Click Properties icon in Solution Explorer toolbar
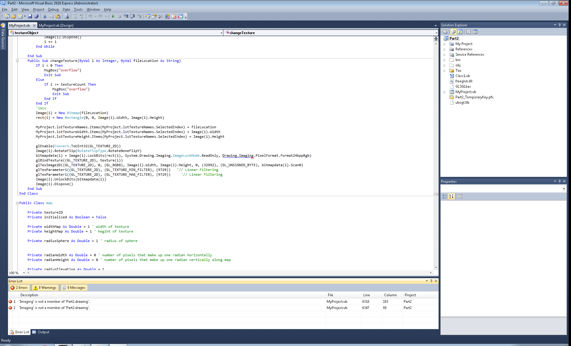 (x=445, y=32)
